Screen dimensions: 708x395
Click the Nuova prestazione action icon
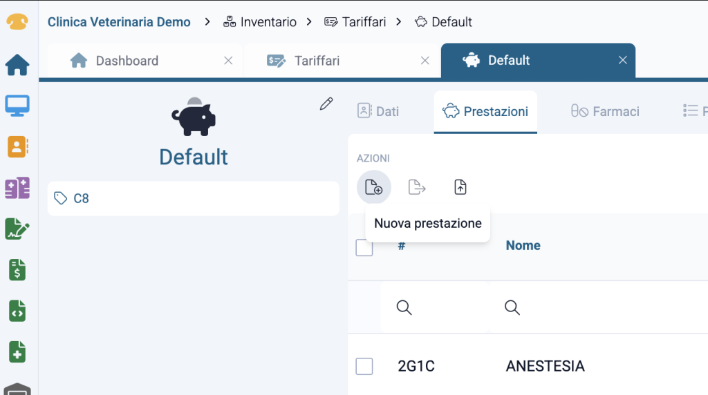pos(373,187)
